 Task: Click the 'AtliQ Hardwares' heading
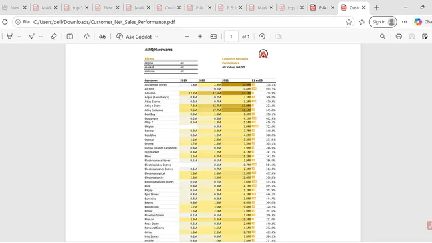(159, 50)
